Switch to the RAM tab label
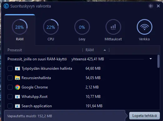163x121 pixels. click(20, 39)
